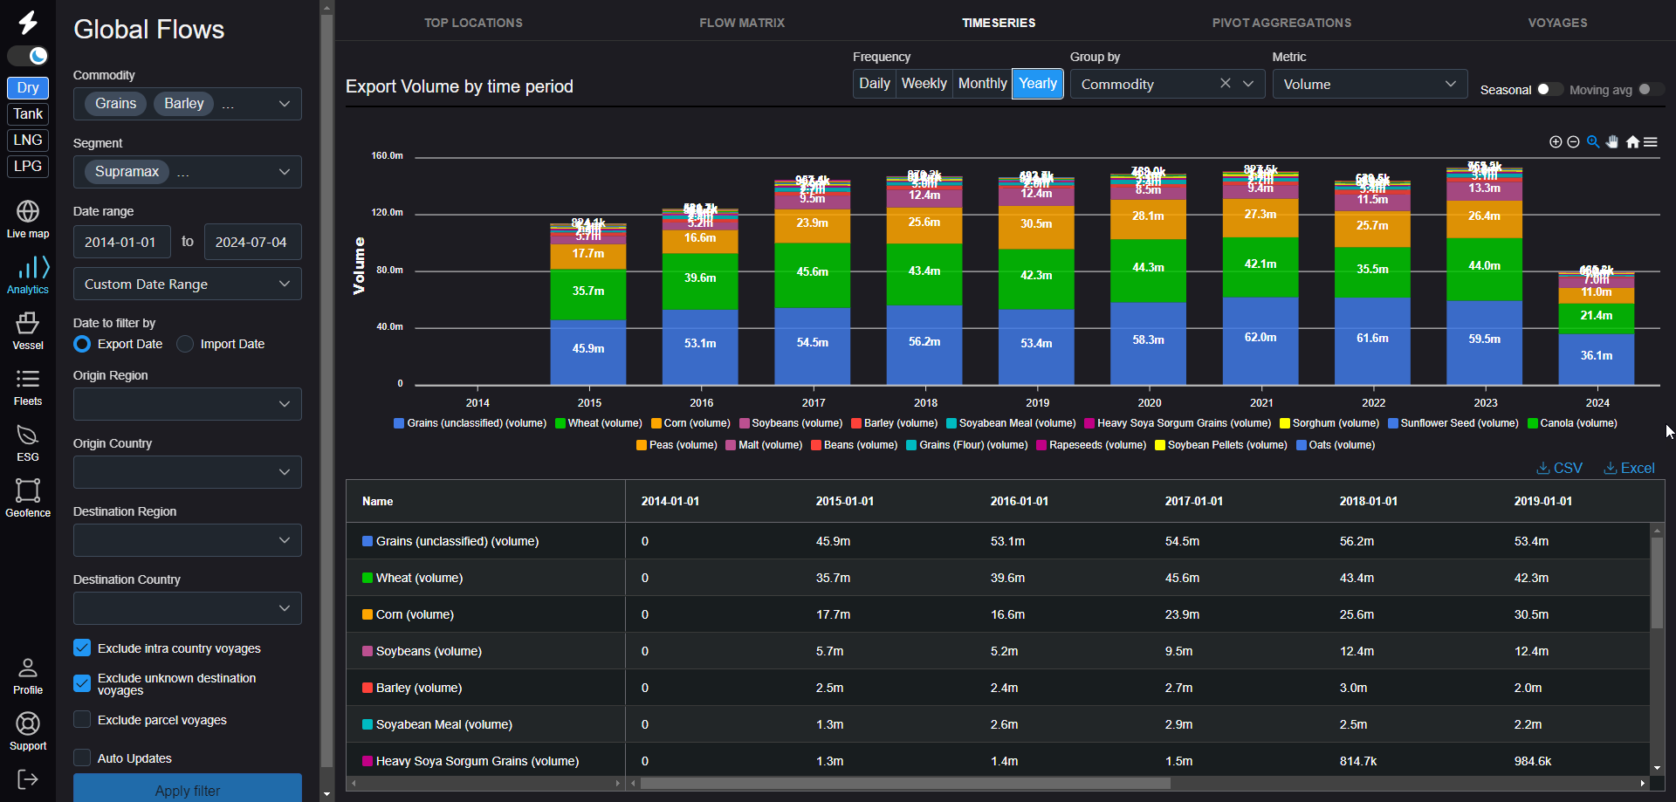Screen dimensions: 1676x802
Task: Reset chart zoom with home icon
Action: click(1632, 142)
